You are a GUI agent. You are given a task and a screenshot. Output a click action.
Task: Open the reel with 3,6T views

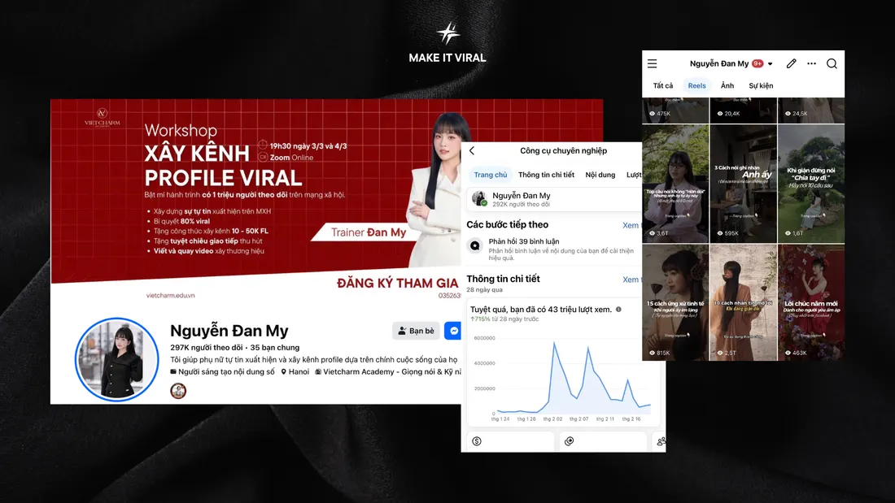click(675, 184)
